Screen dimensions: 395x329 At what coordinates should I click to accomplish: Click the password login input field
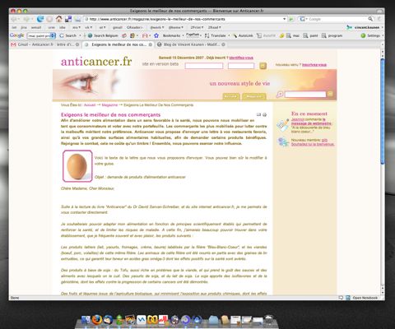coord(241,66)
